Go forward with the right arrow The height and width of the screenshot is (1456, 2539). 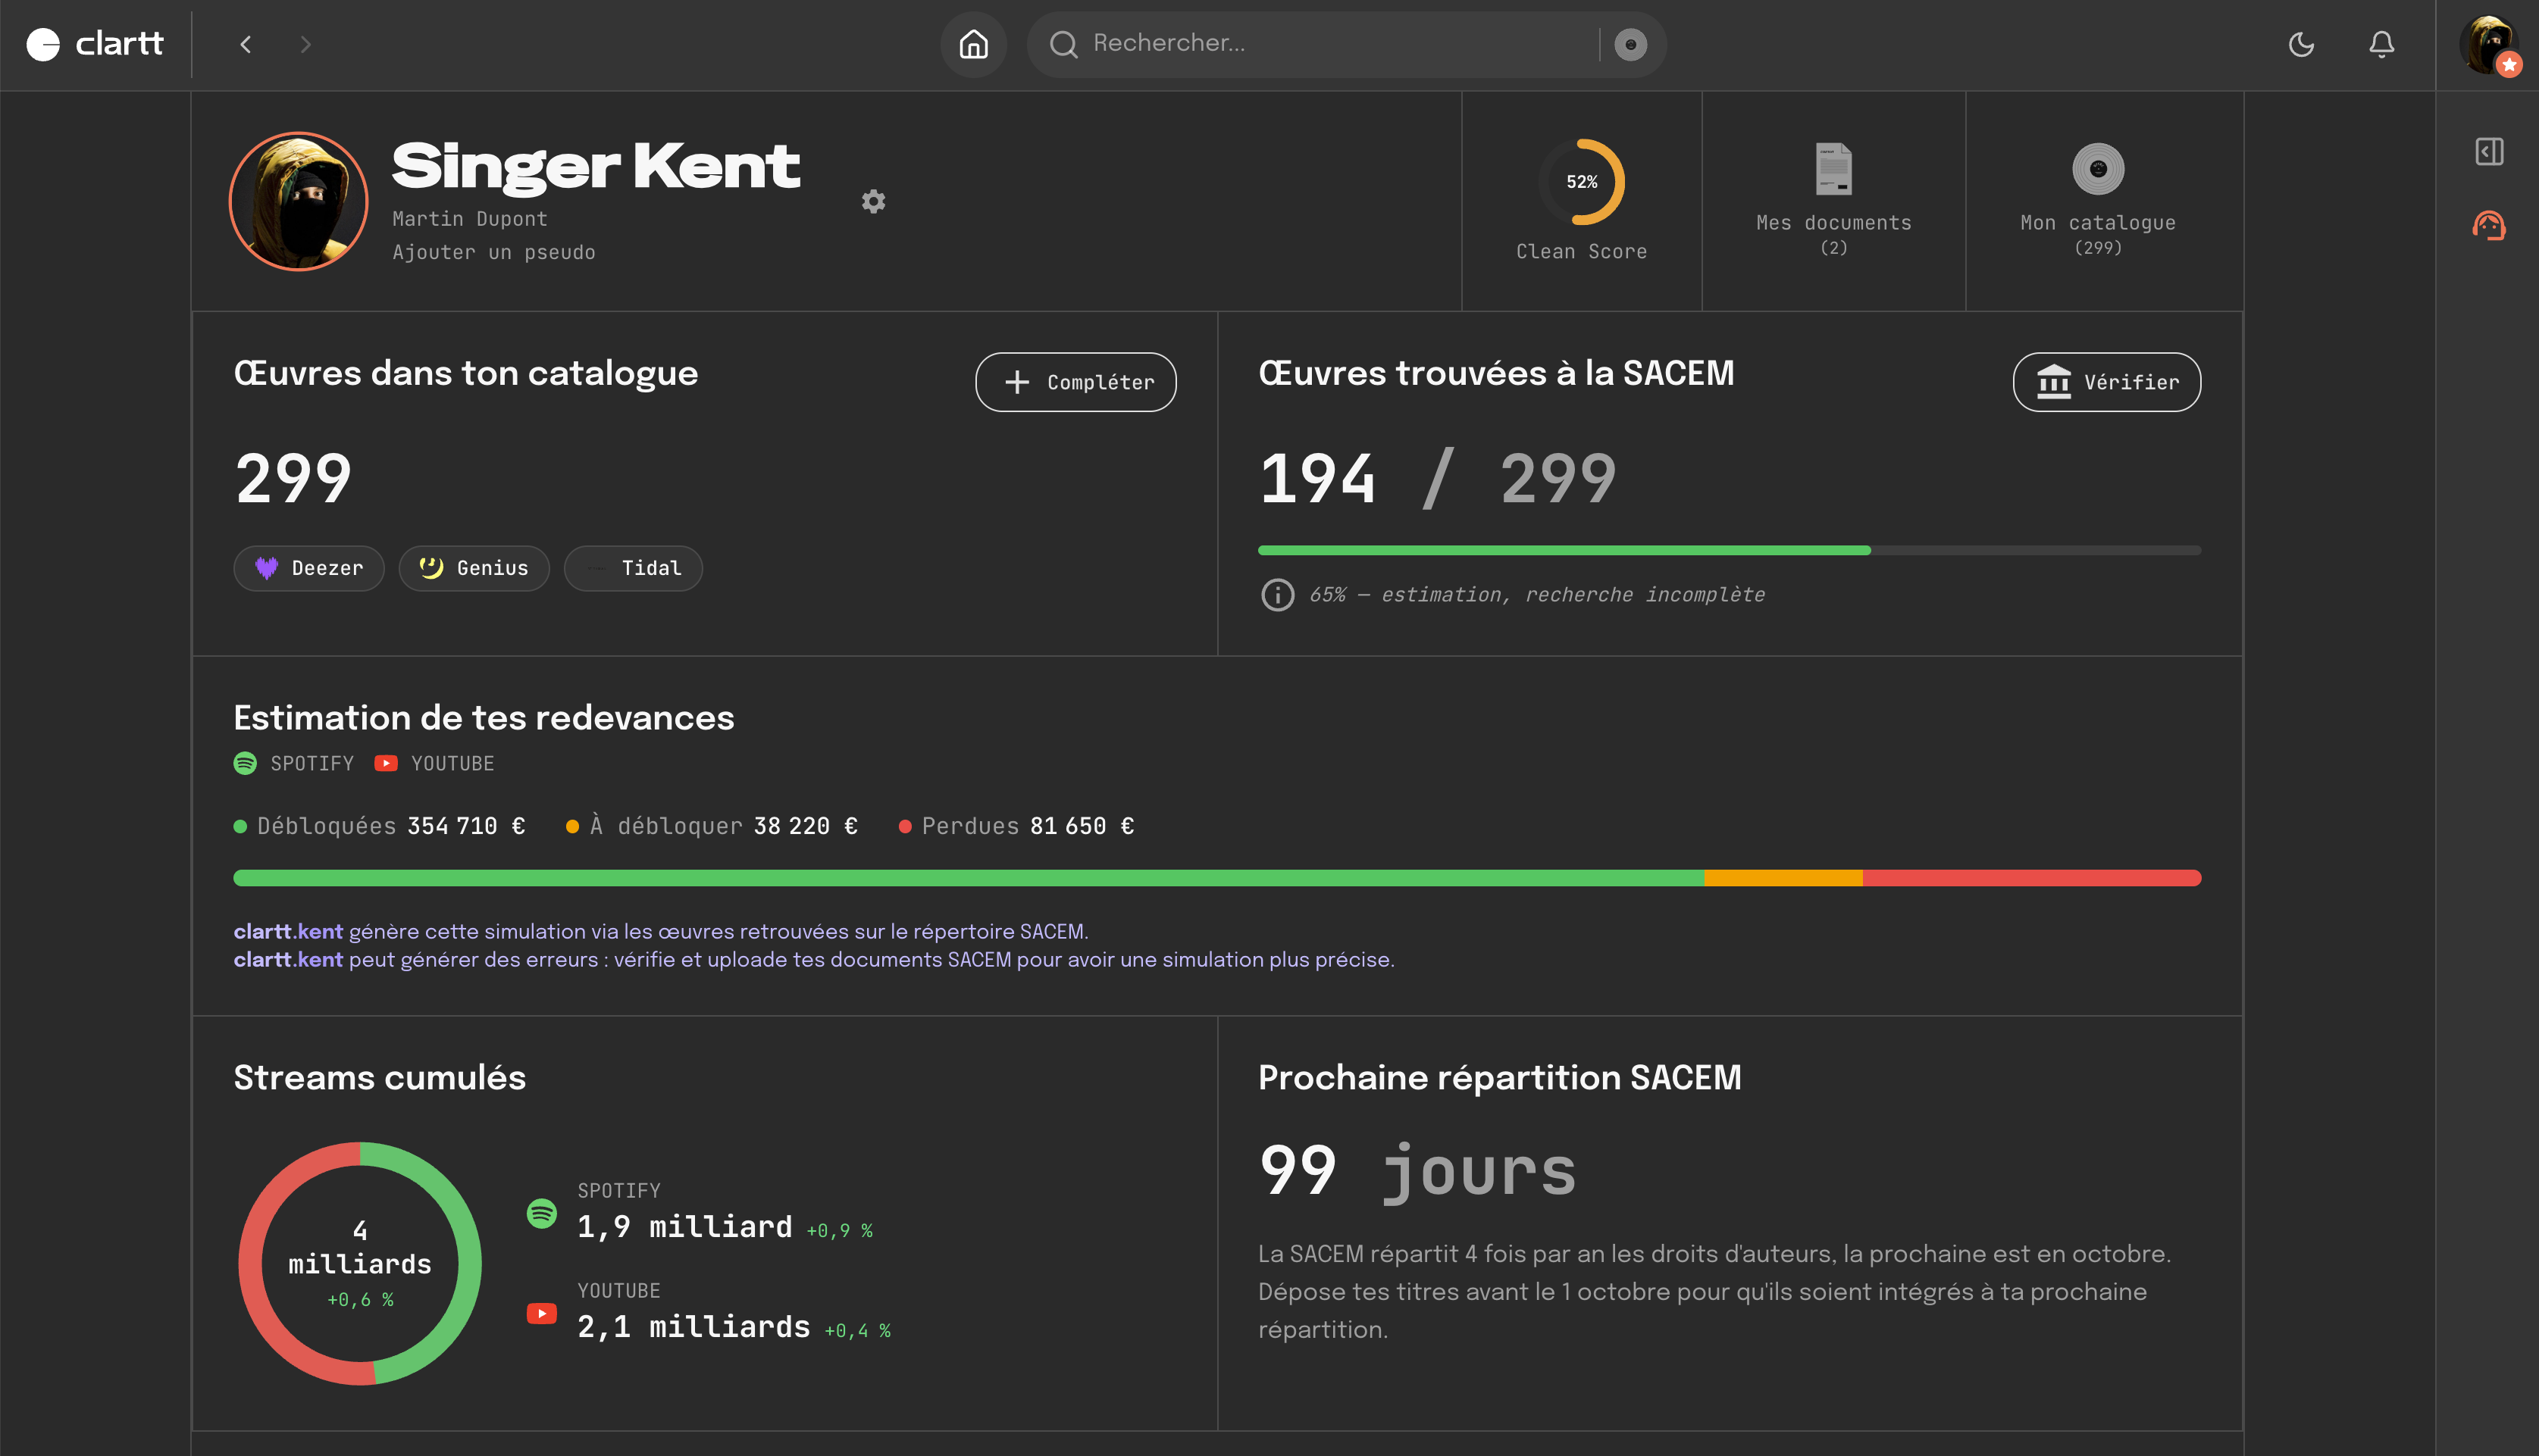click(x=305, y=44)
